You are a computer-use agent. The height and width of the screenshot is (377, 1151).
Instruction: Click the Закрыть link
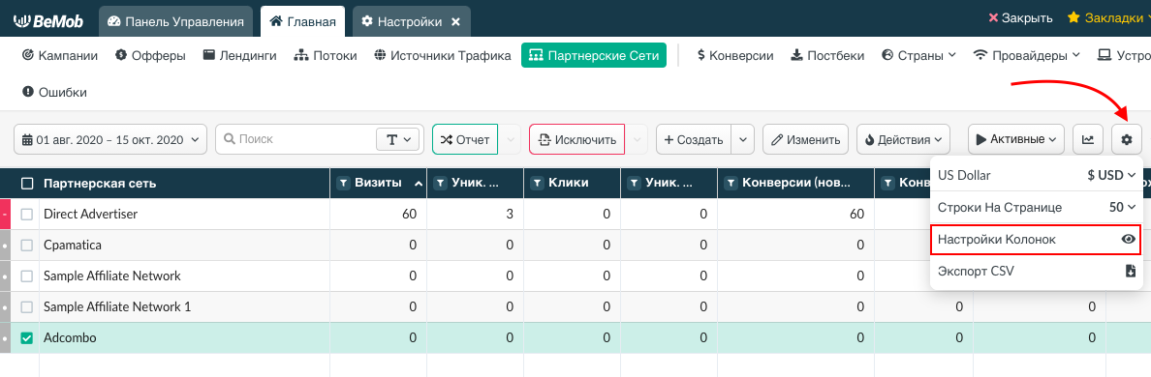pos(1020,18)
